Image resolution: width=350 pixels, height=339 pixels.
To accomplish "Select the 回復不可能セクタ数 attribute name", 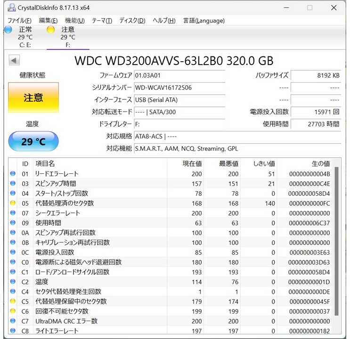I will [62, 311].
